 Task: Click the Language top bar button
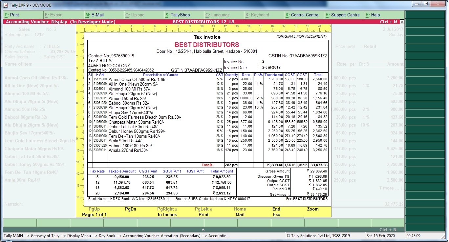click(224, 15)
